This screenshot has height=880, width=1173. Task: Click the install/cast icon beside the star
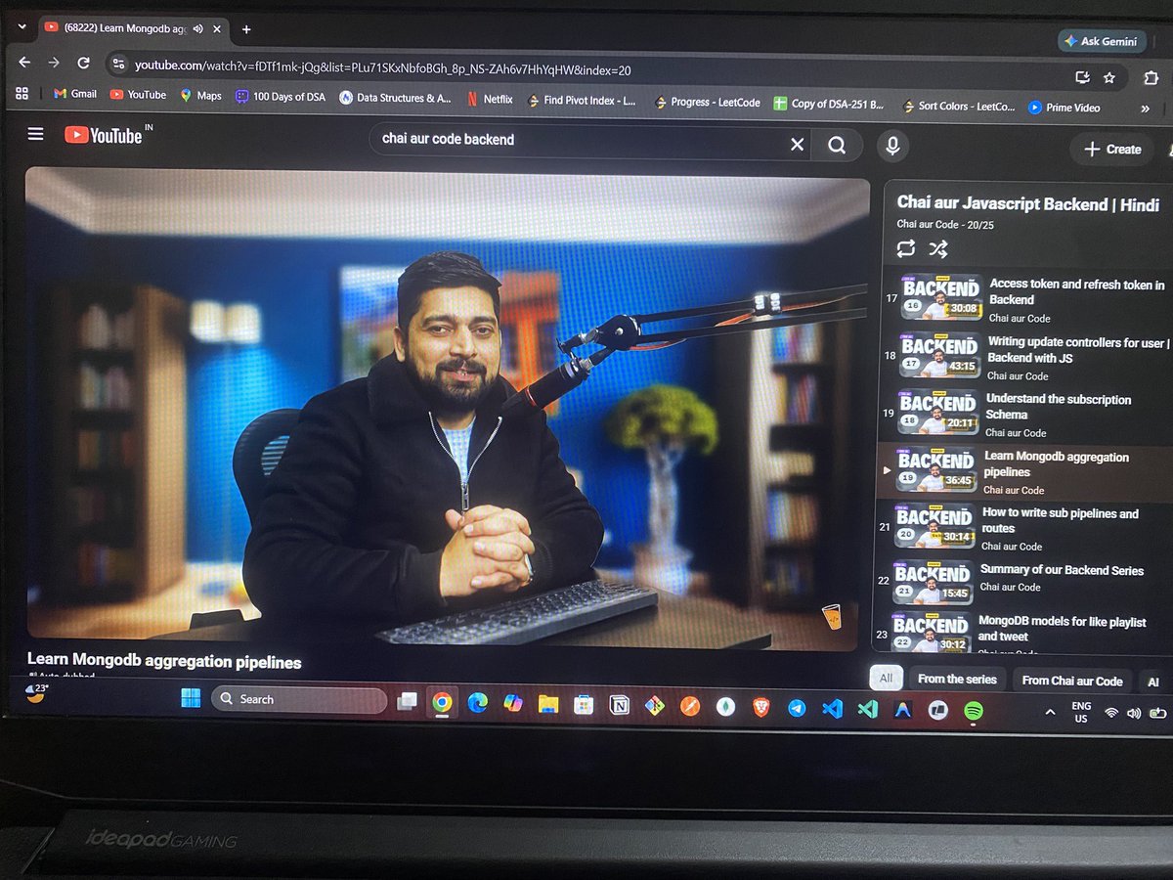coord(1082,77)
